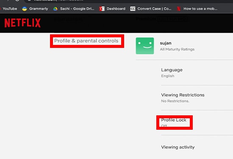Click the Netflix logo
Screen dimensions: 233x159
coord(22,23)
